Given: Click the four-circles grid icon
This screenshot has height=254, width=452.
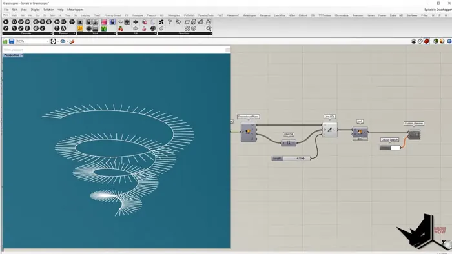Looking at the screenshot, I should [x=187, y=28].
